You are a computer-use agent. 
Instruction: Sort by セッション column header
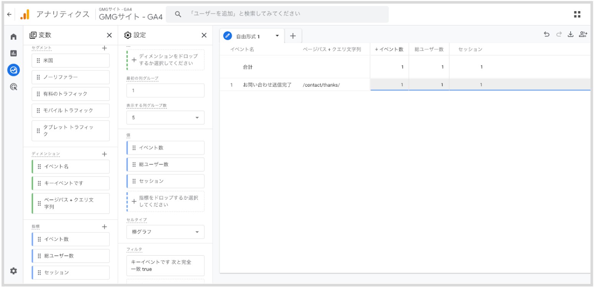[x=470, y=49]
